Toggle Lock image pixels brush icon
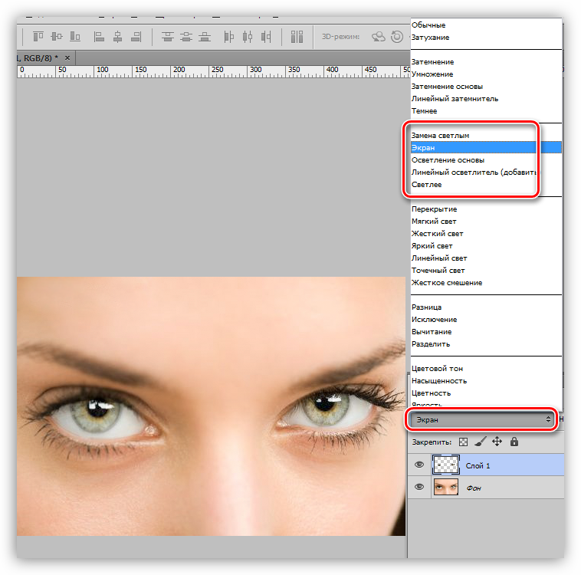Image resolution: width=581 pixels, height=575 pixels. (481, 442)
